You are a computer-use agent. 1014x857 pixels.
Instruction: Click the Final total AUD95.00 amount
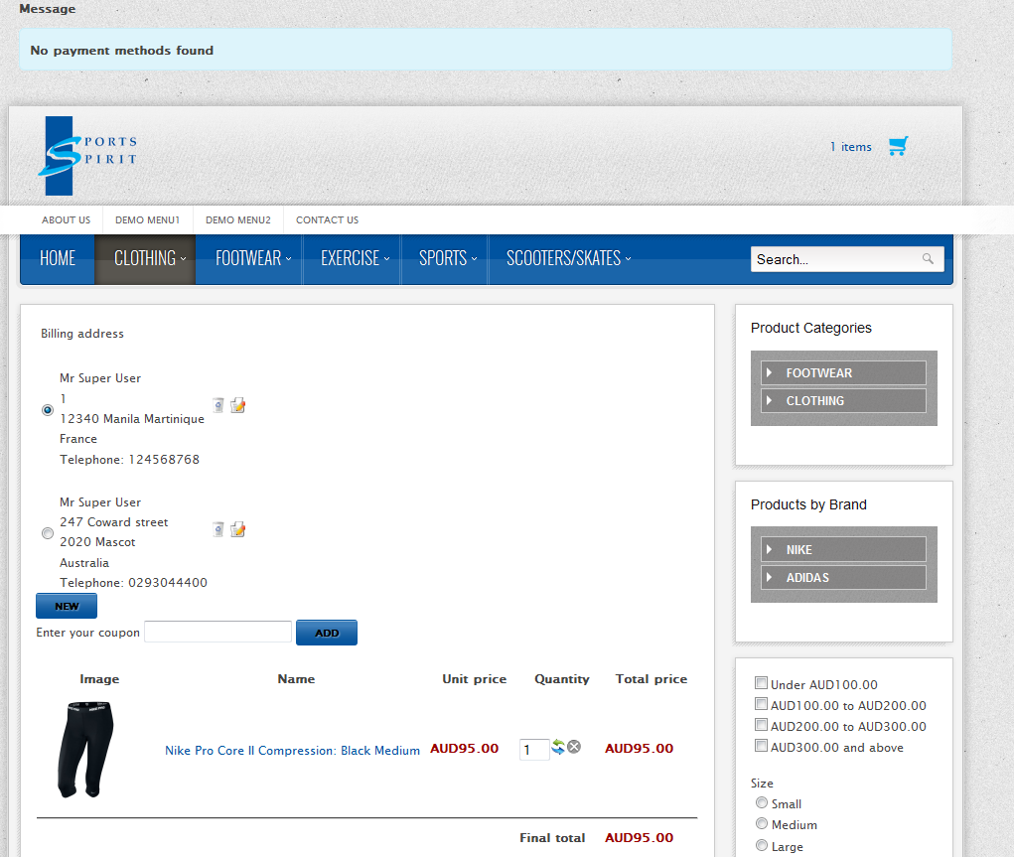(x=639, y=837)
